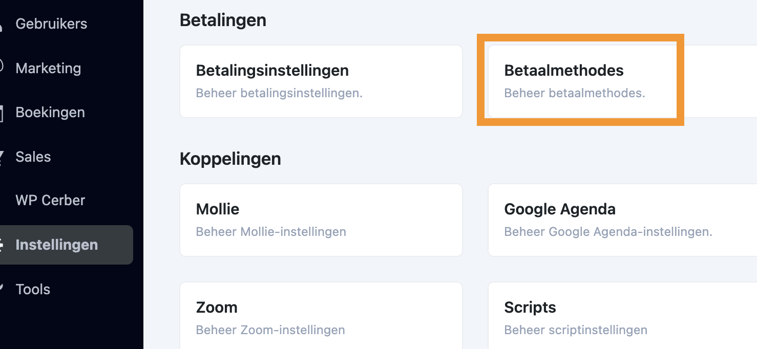Open WP Cerber in the sidebar
This screenshot has height=349, width=757.
click(50, 201)
